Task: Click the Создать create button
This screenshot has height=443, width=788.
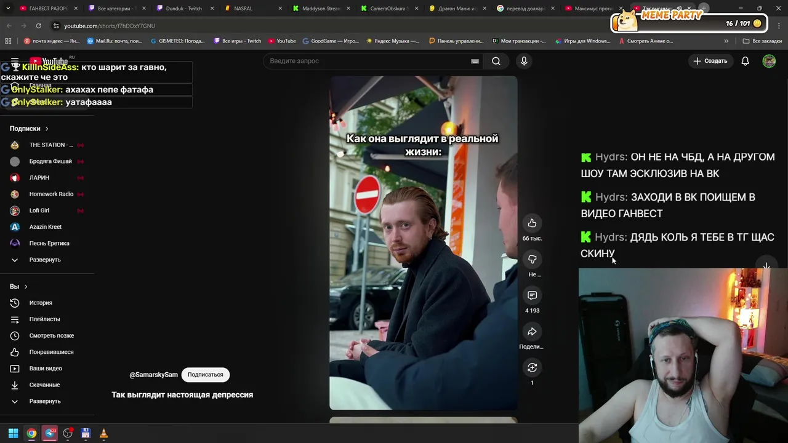Action: [710, 61]
